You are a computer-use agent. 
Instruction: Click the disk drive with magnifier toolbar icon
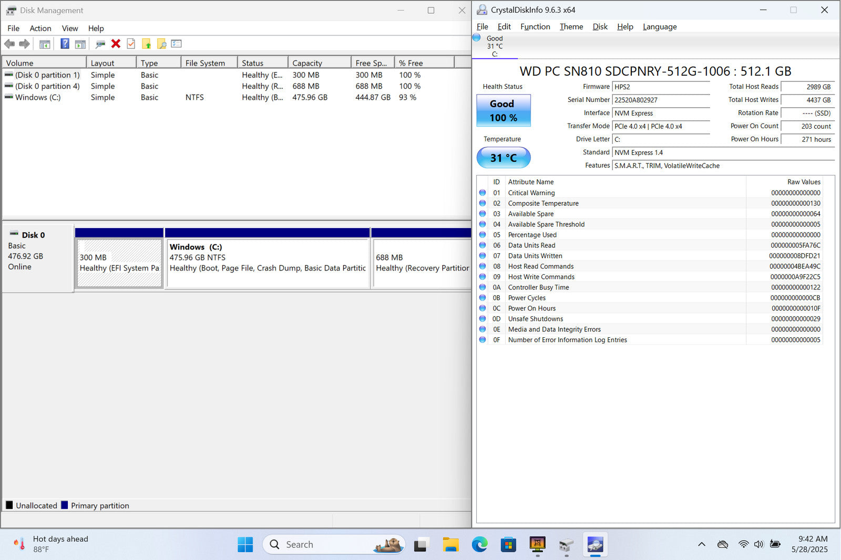pos(100,44)
